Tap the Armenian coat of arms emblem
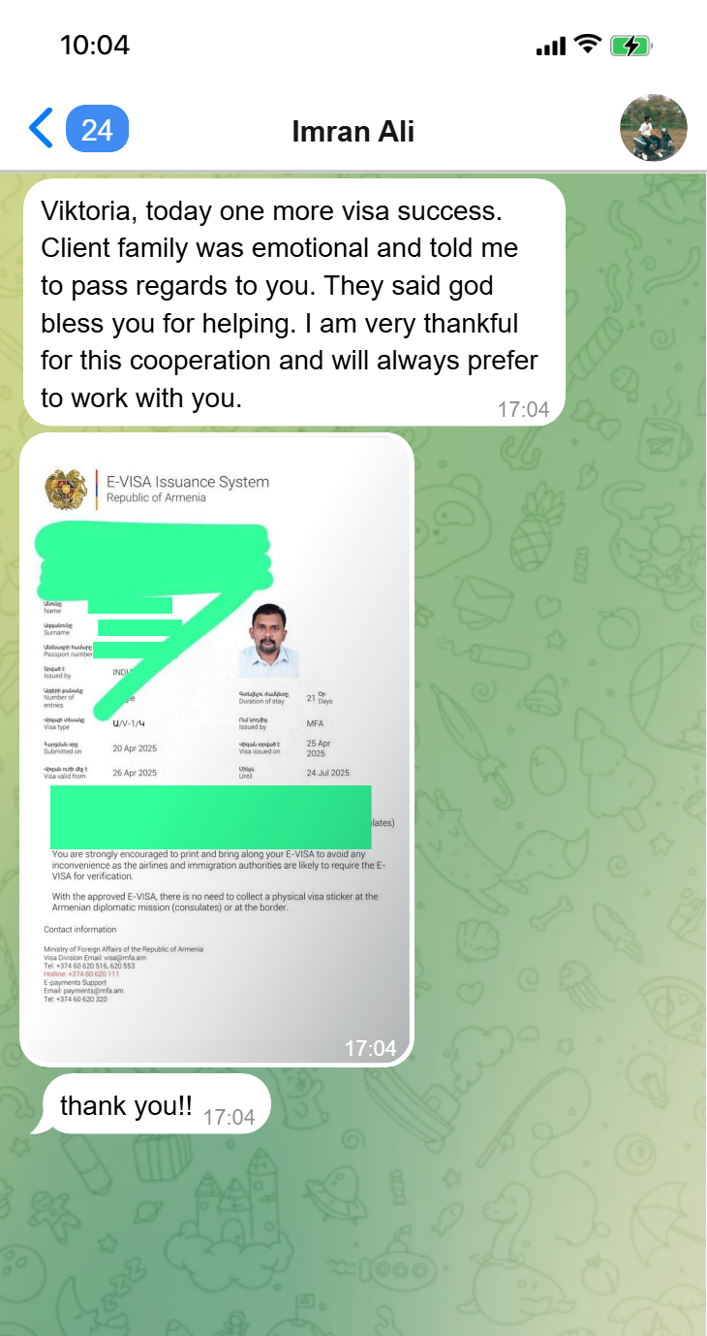The image size is (707, 1336). 66,489
